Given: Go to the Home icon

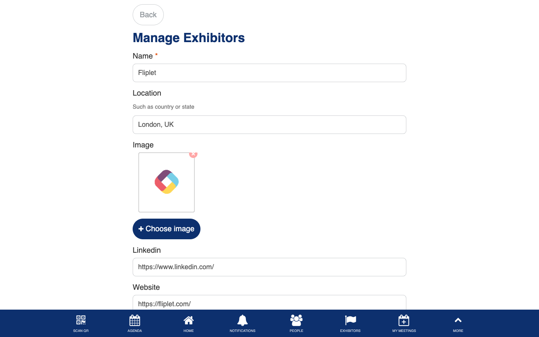Looking at the screenshot, I should (x=189, y=320).
